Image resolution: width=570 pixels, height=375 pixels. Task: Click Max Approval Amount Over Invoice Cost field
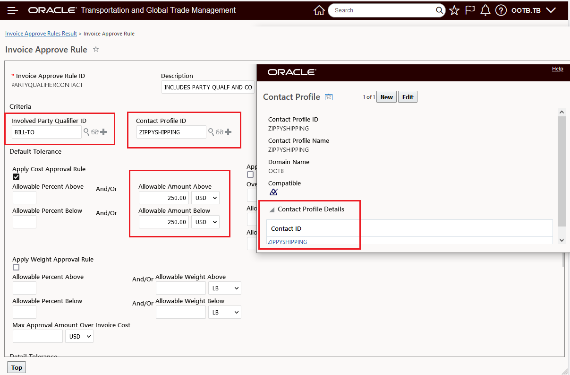point(38,336)
